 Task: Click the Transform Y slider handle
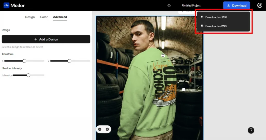[x=69, y=61]
